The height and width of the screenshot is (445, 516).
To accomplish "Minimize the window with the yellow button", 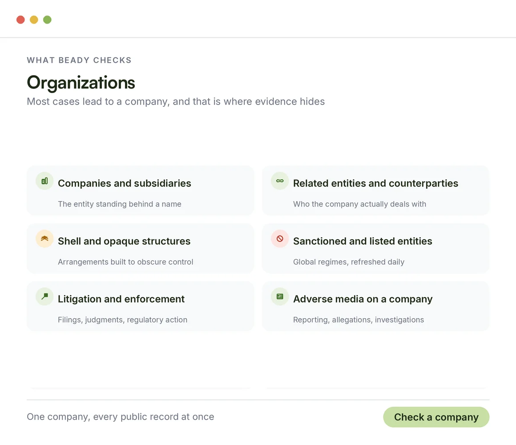I will 34,20.
